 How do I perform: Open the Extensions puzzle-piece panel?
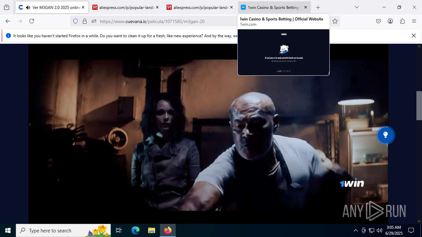pyautogui.click(x=402, y=21)
